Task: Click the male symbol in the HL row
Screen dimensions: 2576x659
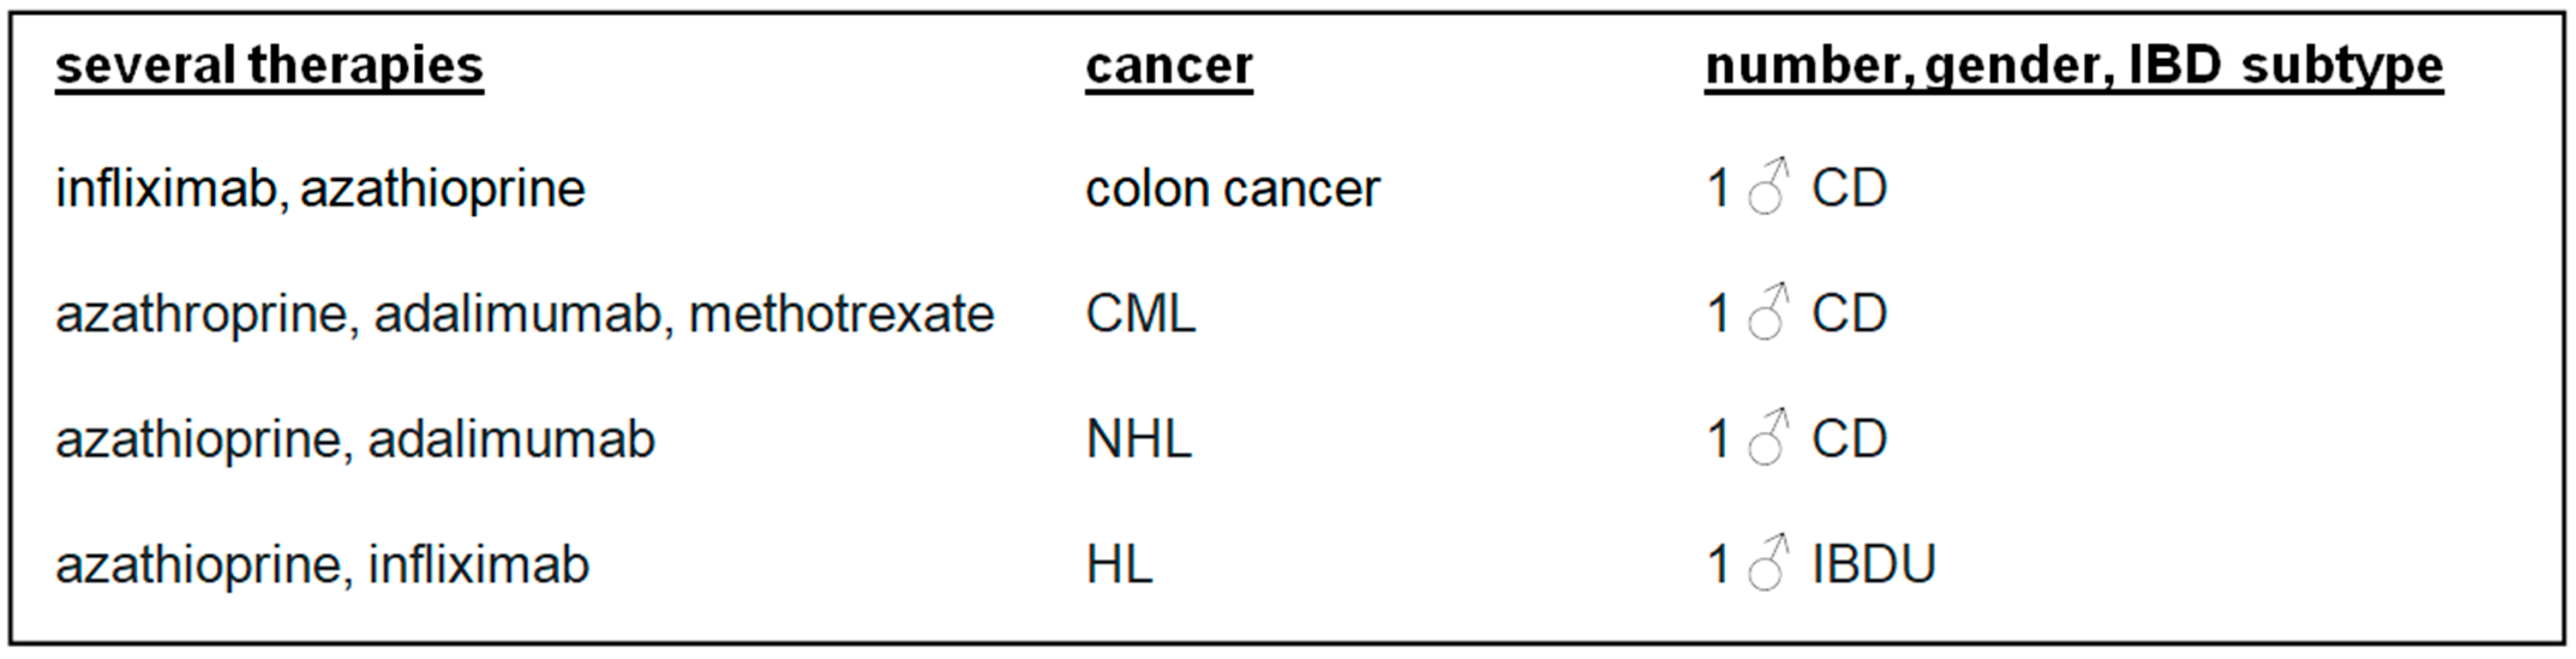Action: (x=1767, y=563)
